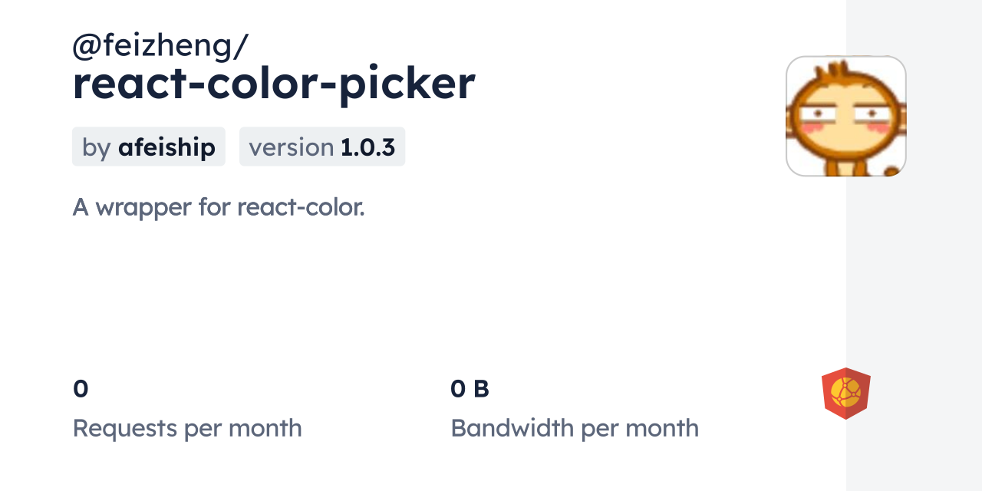Viewport: 982px width, 491px height.
Task: Click the word "by" in the author badge
Action: click(x=97, y=147)
